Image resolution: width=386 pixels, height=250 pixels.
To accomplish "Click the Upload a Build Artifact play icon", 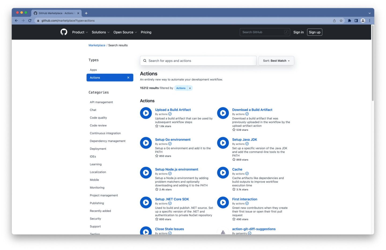I will [x=146, y=113].
